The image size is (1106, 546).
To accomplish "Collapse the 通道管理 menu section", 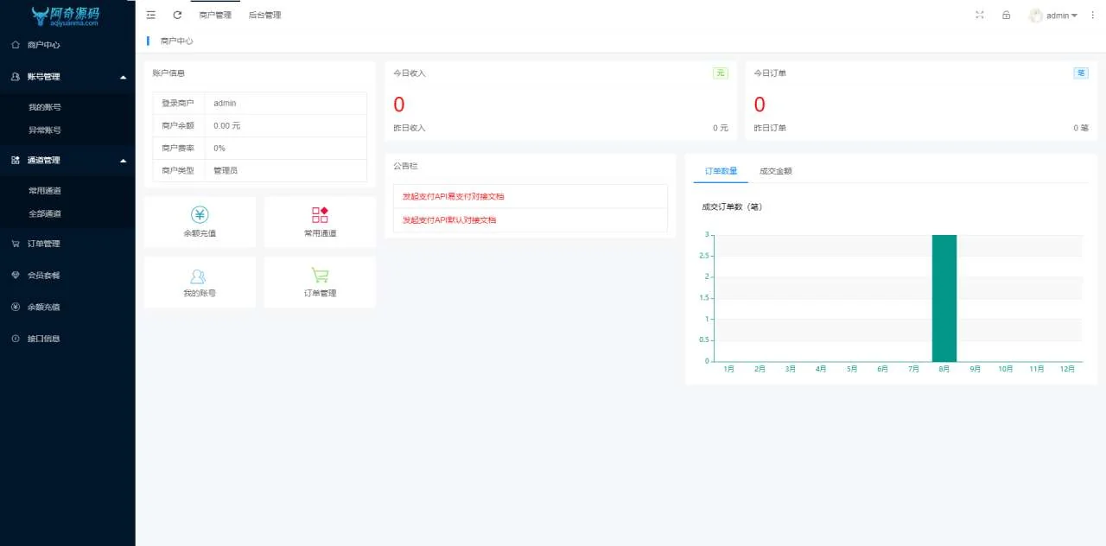I will pos(123,160).
